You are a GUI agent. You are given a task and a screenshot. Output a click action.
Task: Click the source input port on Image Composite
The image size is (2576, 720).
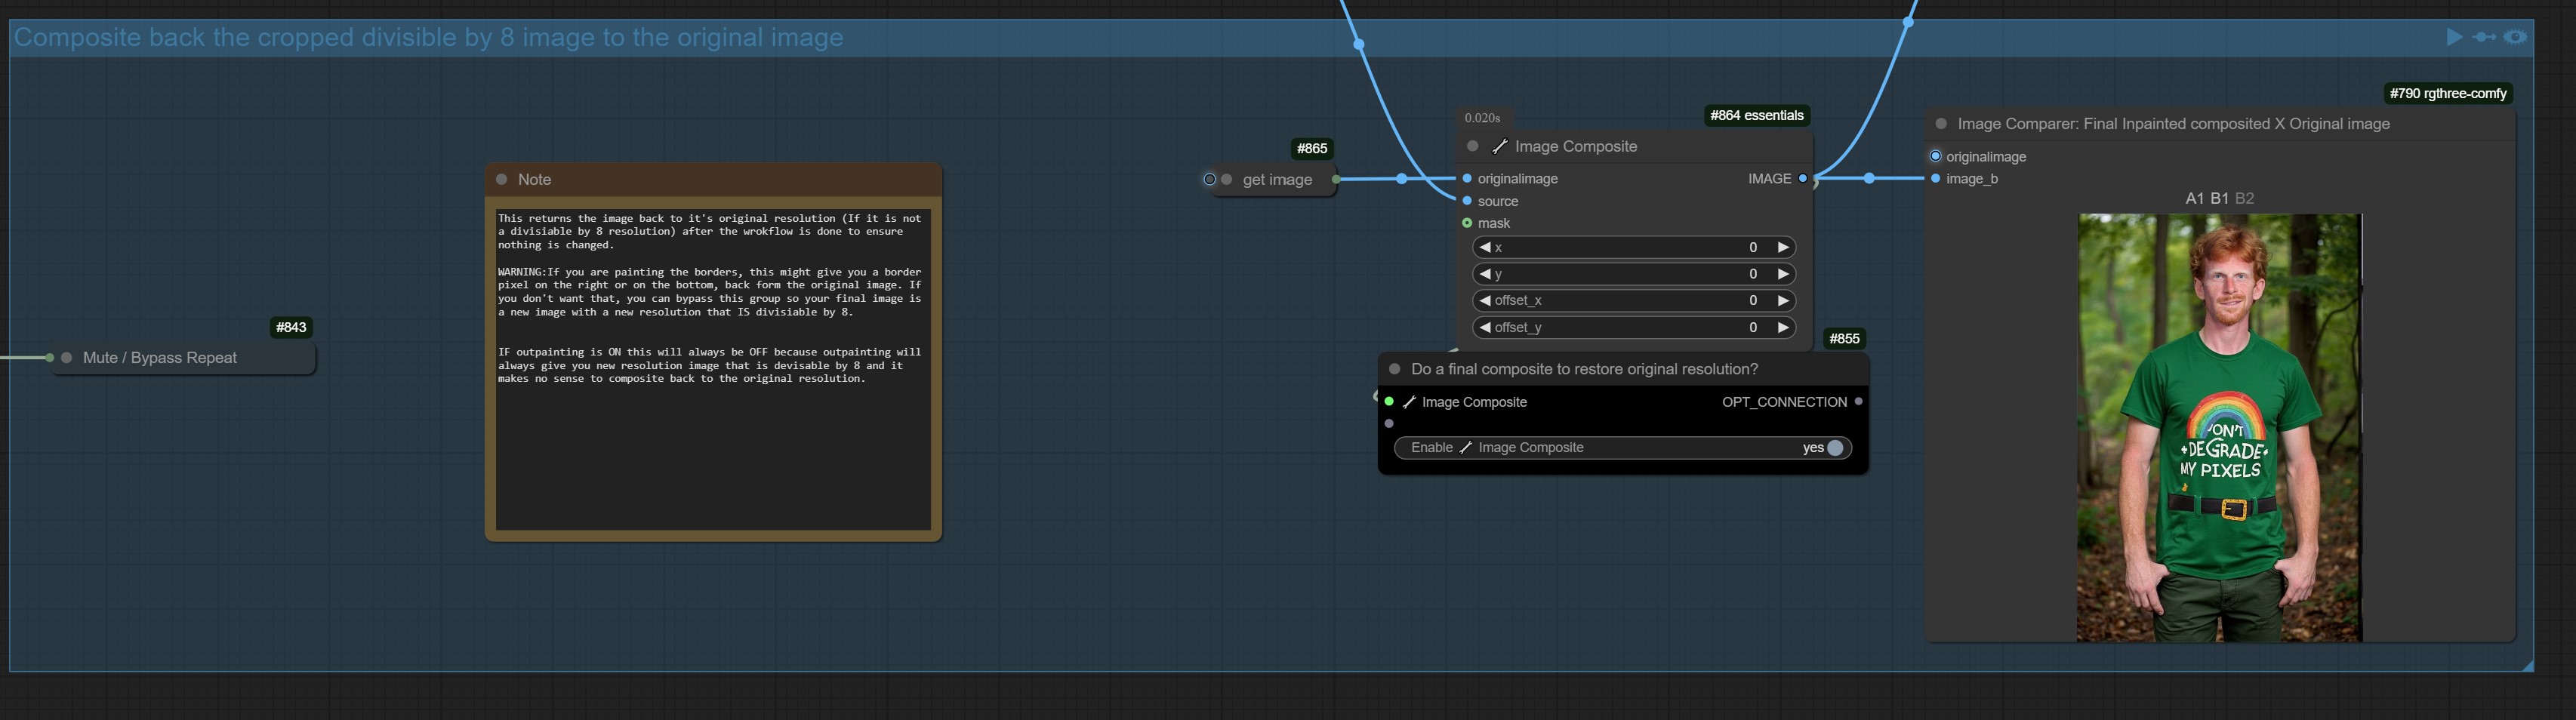tap(1467, 201)
